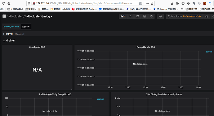This screenshot has height=116, width=214.
Task: Cycle view mode with monitor icon
Action: 160,16
